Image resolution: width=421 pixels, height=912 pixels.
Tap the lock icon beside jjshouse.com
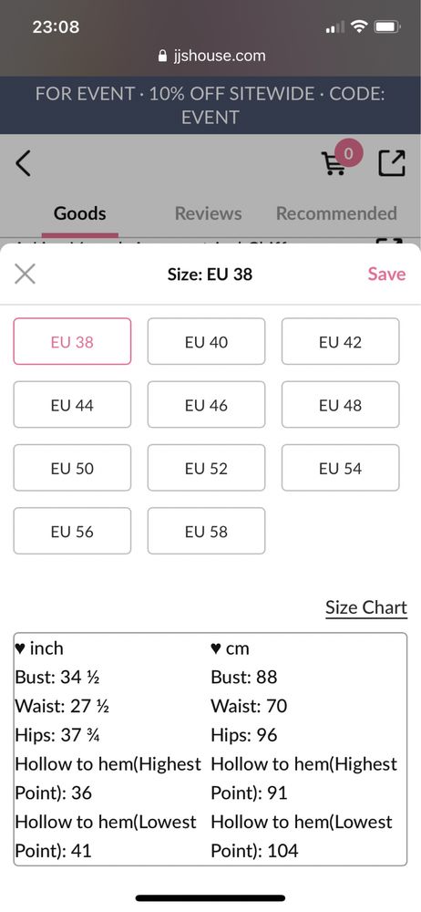point(162,56)
